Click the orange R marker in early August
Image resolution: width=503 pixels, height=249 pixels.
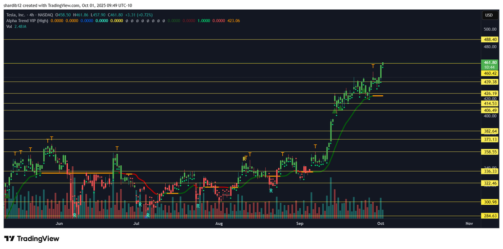click(x=244, y=159)
